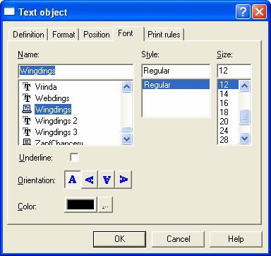Screen dimensions: 271x256
Task: Open color picker with ellipsis button
Action: (105, 204)
